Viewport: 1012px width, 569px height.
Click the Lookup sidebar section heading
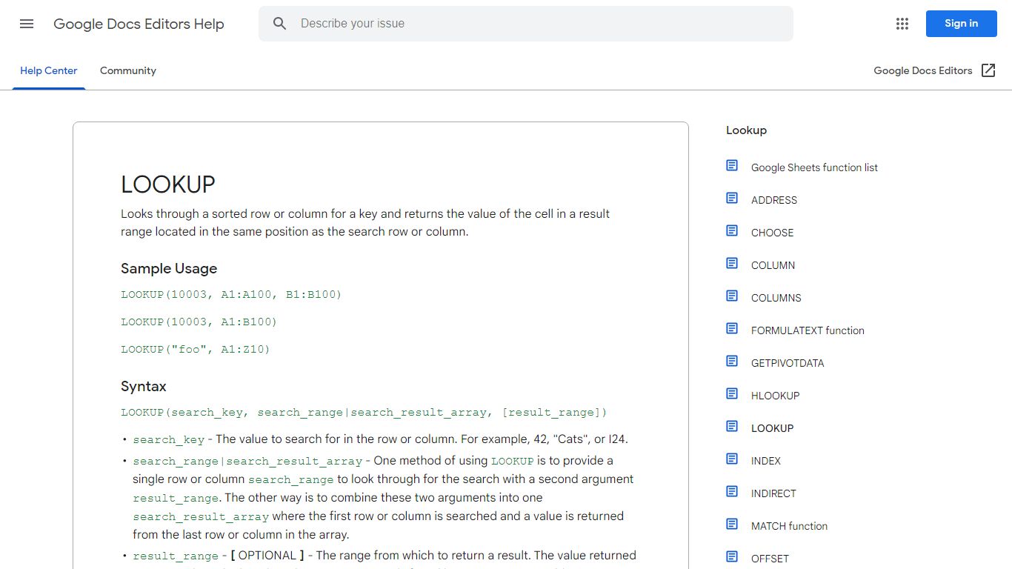pyautogui.click(x=746, y=130)
